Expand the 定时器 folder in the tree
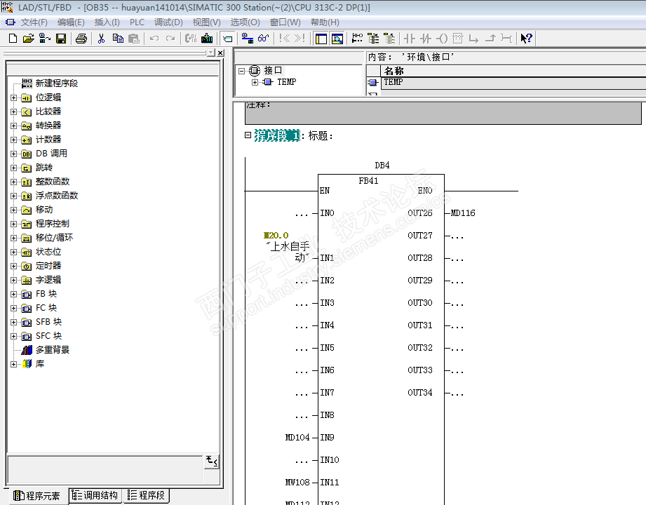Viewport: 646px width, 505px height. point(13,266)
